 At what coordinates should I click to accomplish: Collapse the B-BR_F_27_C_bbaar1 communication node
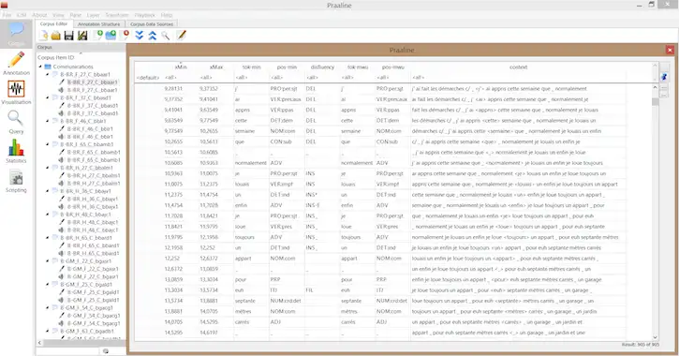48,75
